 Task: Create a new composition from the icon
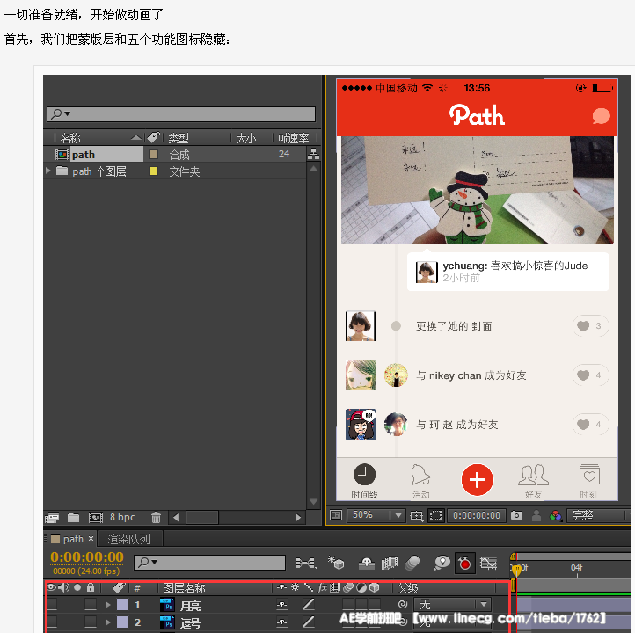[96, 517]
